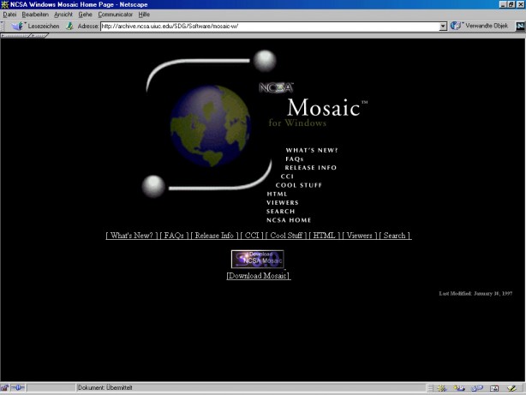Open the Datei menu
The height and width of the screenshot is (395, 526).
point(10,15)
